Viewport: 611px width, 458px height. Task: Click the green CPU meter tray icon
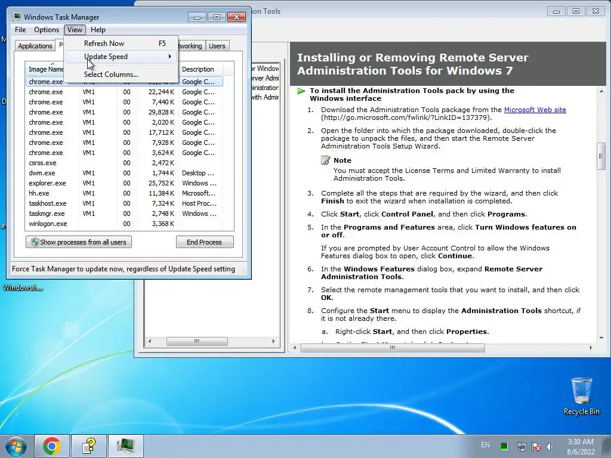point(504,446)
